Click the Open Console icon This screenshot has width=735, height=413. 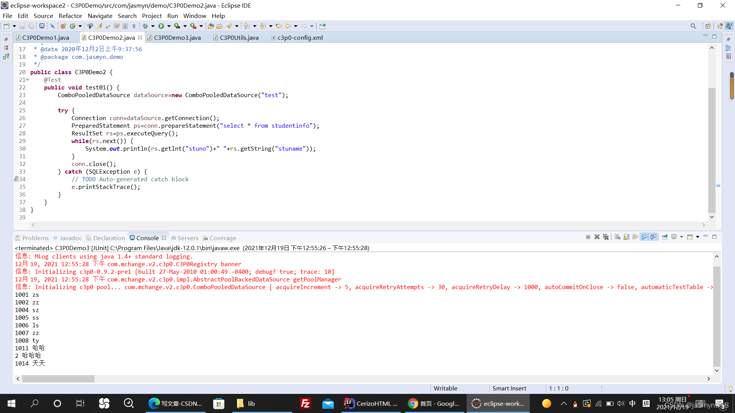[690, 237]
